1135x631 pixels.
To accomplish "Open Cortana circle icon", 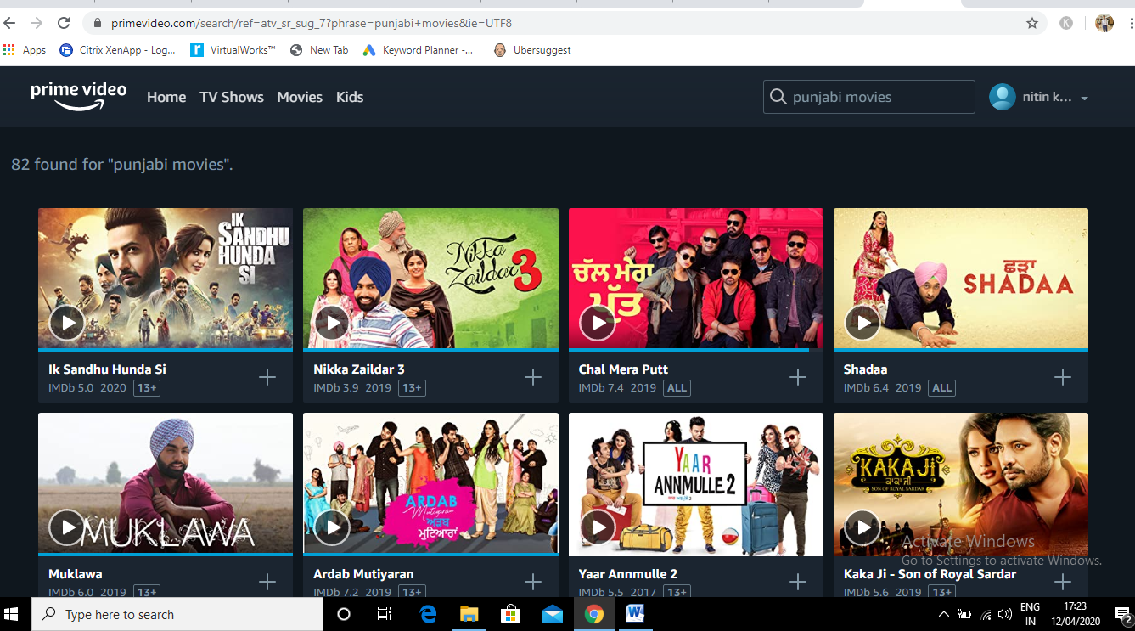I will (x=344, y=614).
